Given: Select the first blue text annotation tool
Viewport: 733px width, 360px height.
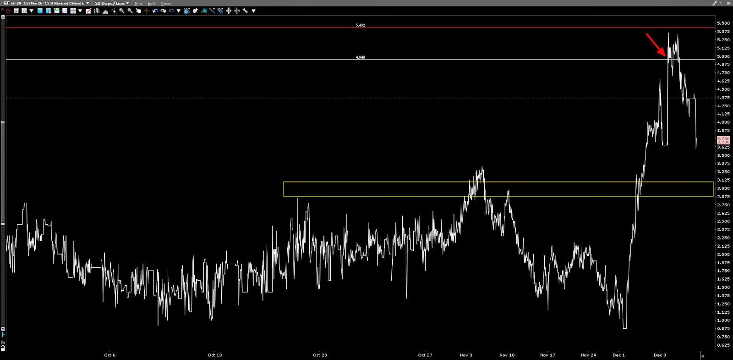Looking at the screenshot, I should click(x=40, y=11).
